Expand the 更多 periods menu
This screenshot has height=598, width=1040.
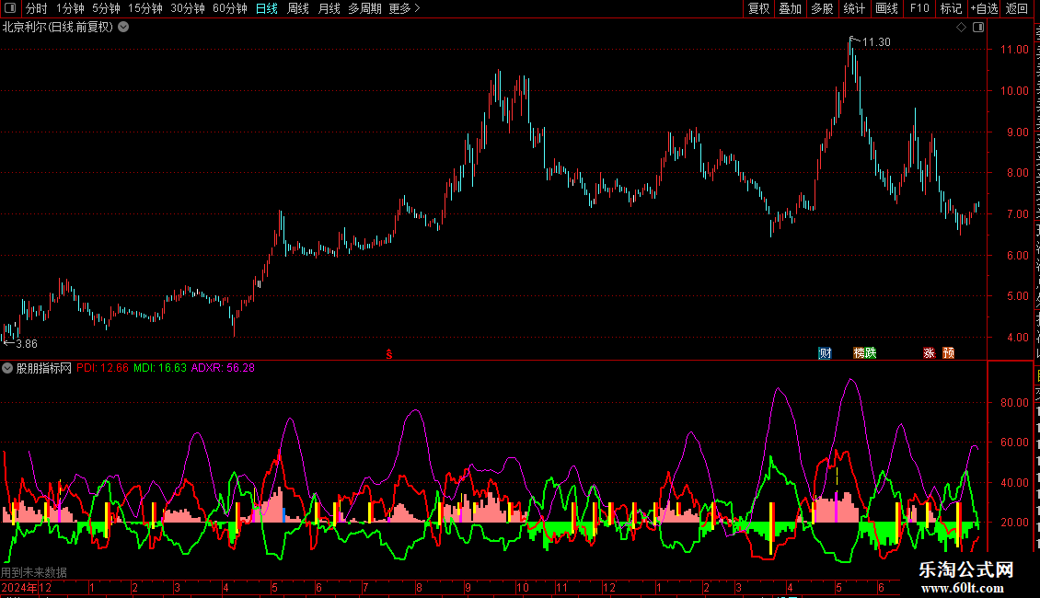[x=404, y=8]
